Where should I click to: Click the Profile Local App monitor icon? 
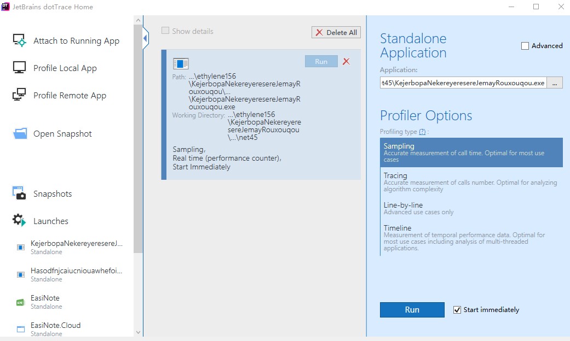pos(20,68)
